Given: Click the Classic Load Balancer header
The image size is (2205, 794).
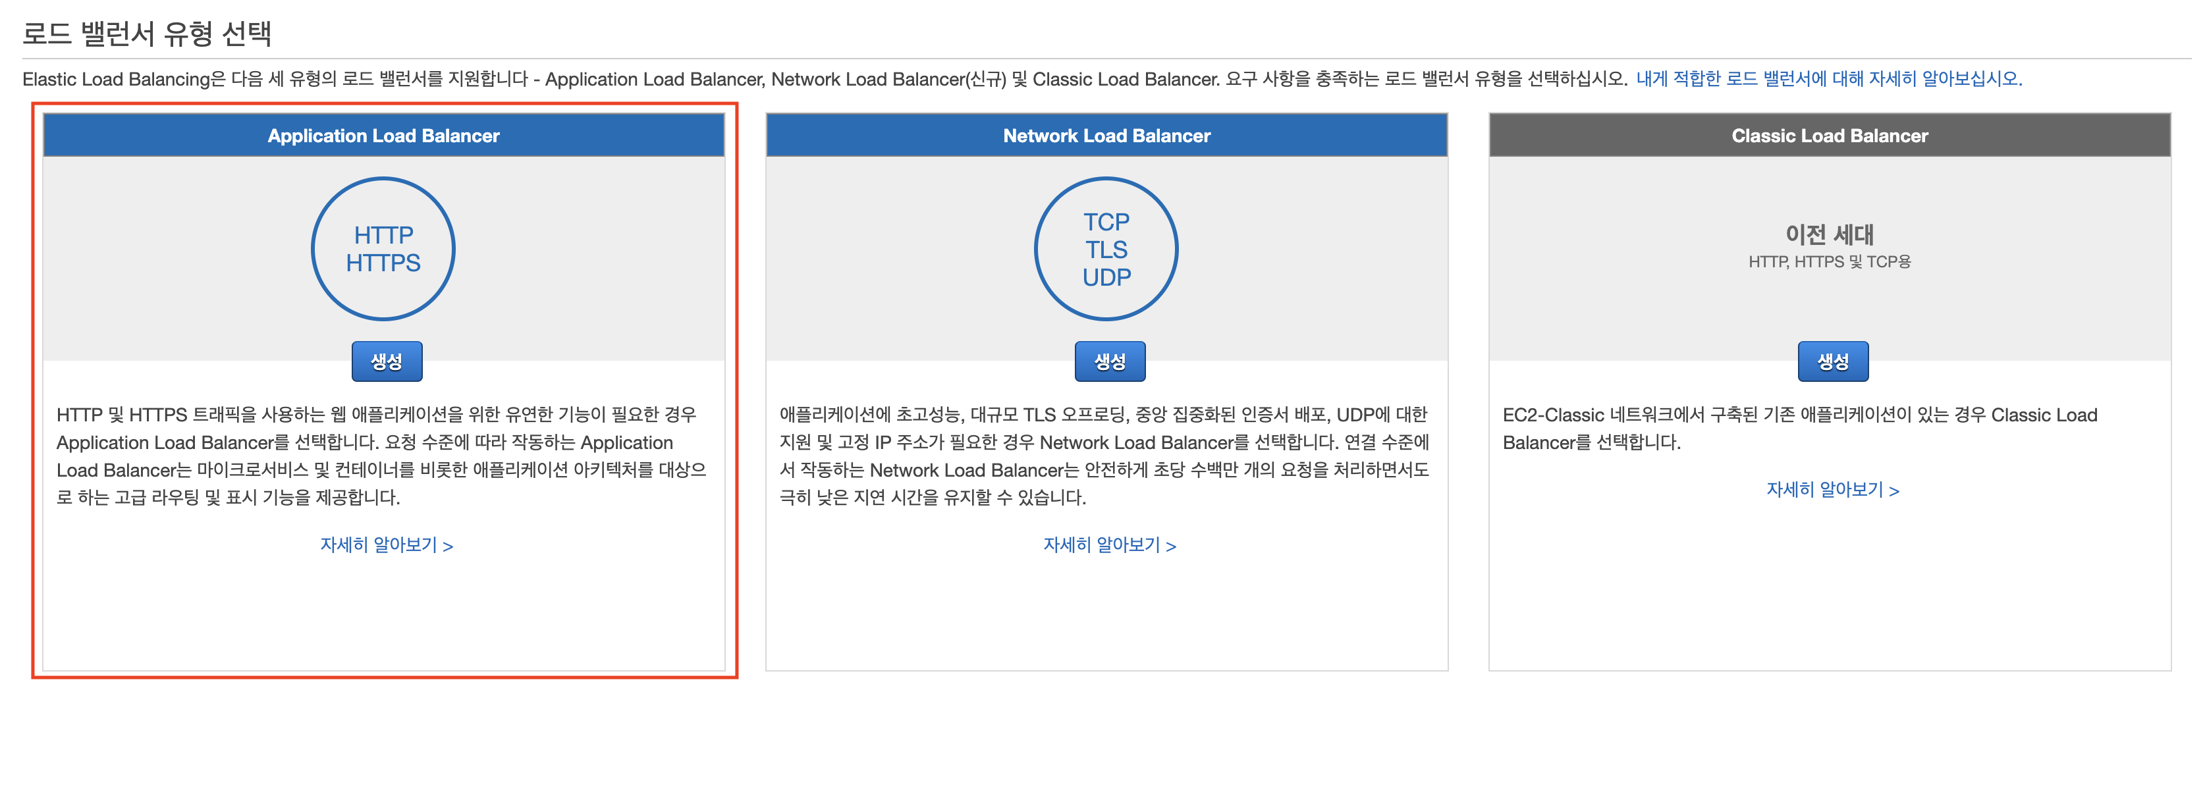Looking at the screenshot, I should coord(1829,135).
